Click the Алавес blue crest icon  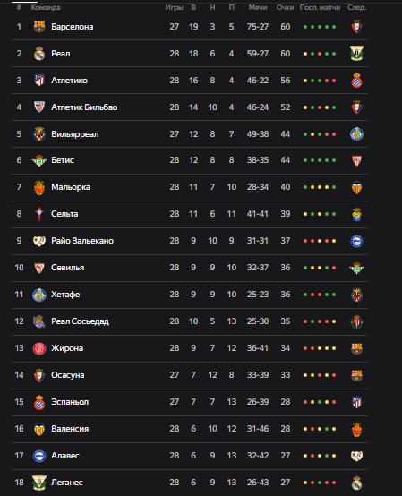coord(39,456)
